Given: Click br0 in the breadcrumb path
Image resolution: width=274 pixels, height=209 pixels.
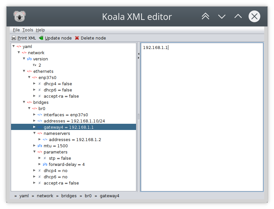Looking at the screenshot, I should point(88,196).
